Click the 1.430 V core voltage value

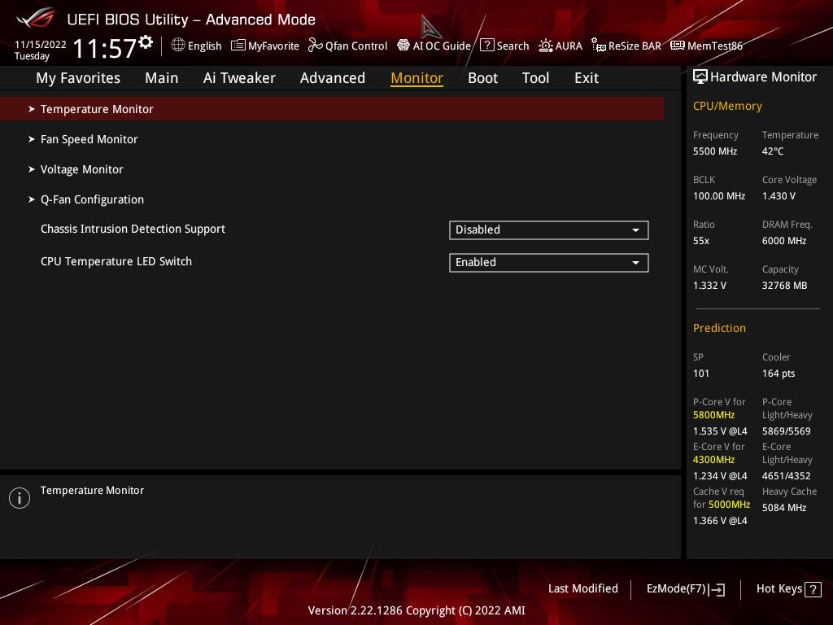click(x=778, y=196)
